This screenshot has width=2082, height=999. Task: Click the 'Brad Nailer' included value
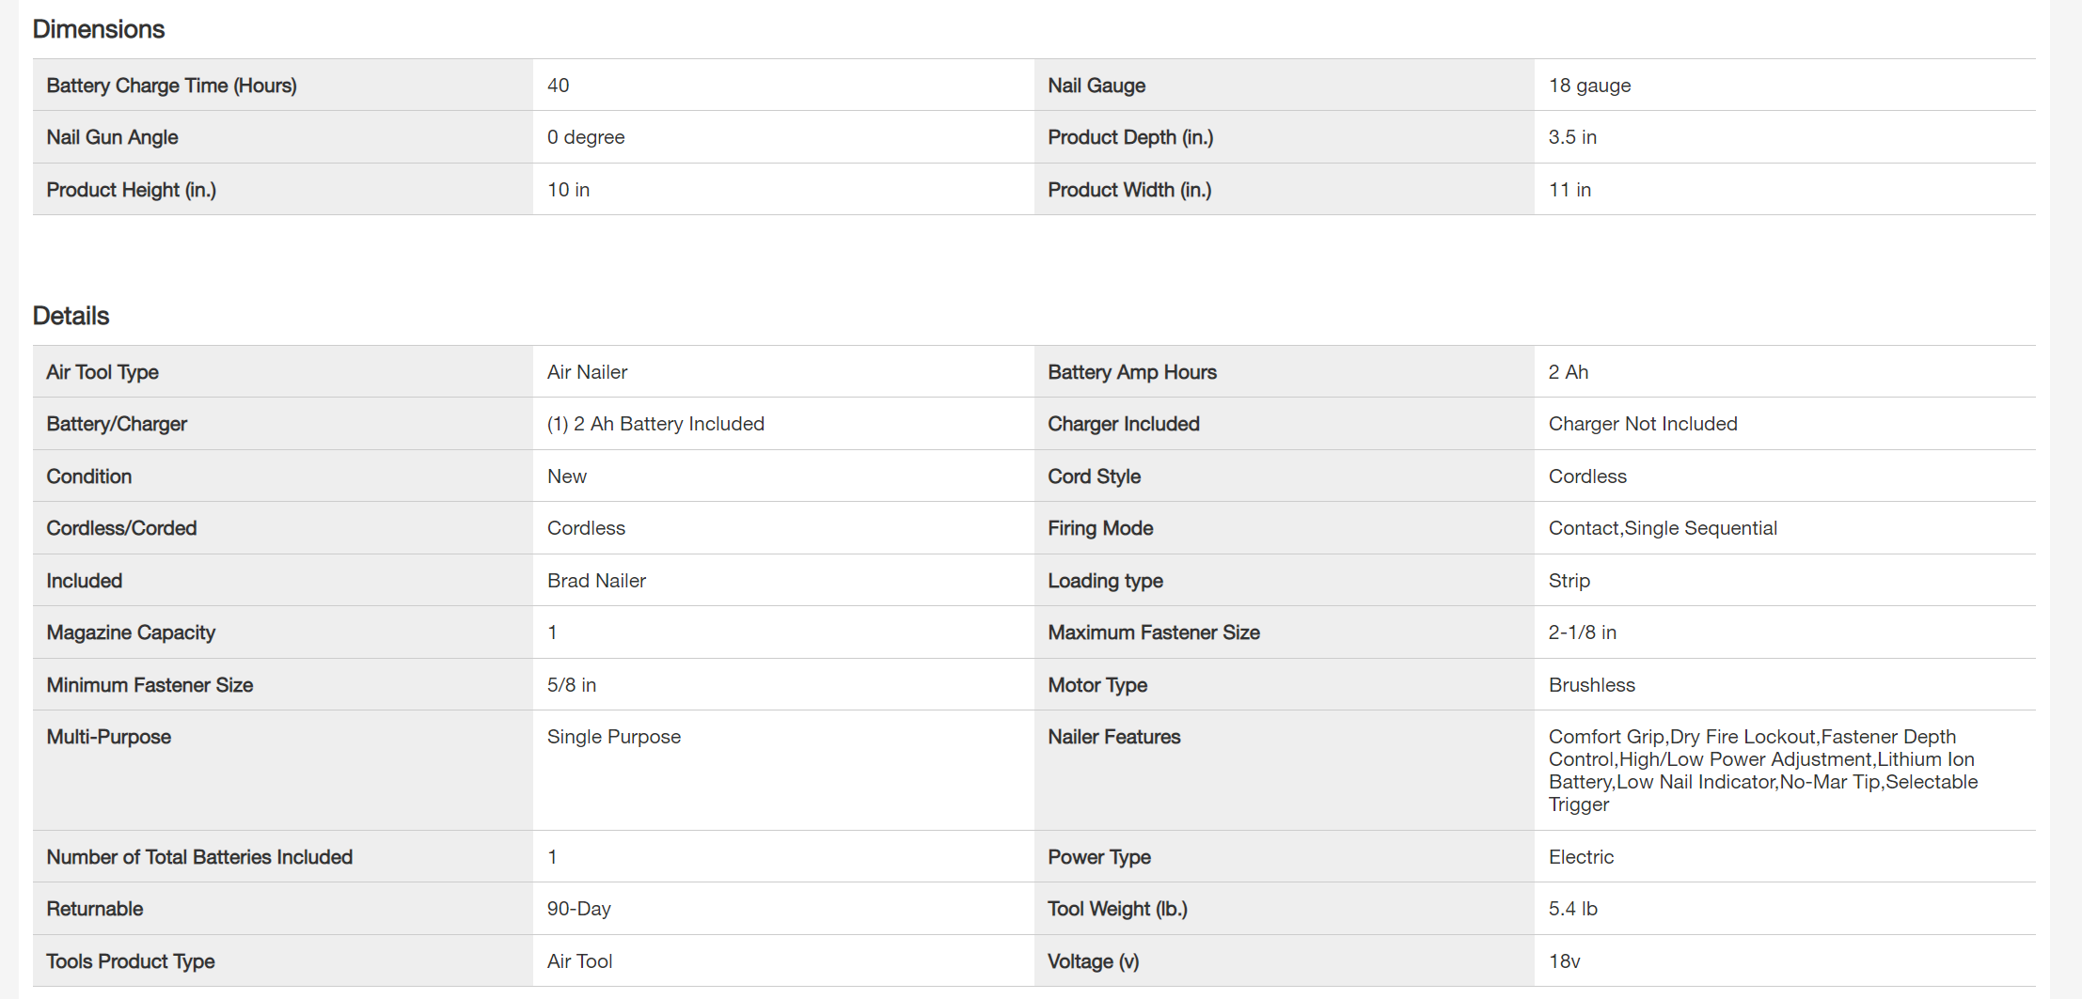pos(596,581)
